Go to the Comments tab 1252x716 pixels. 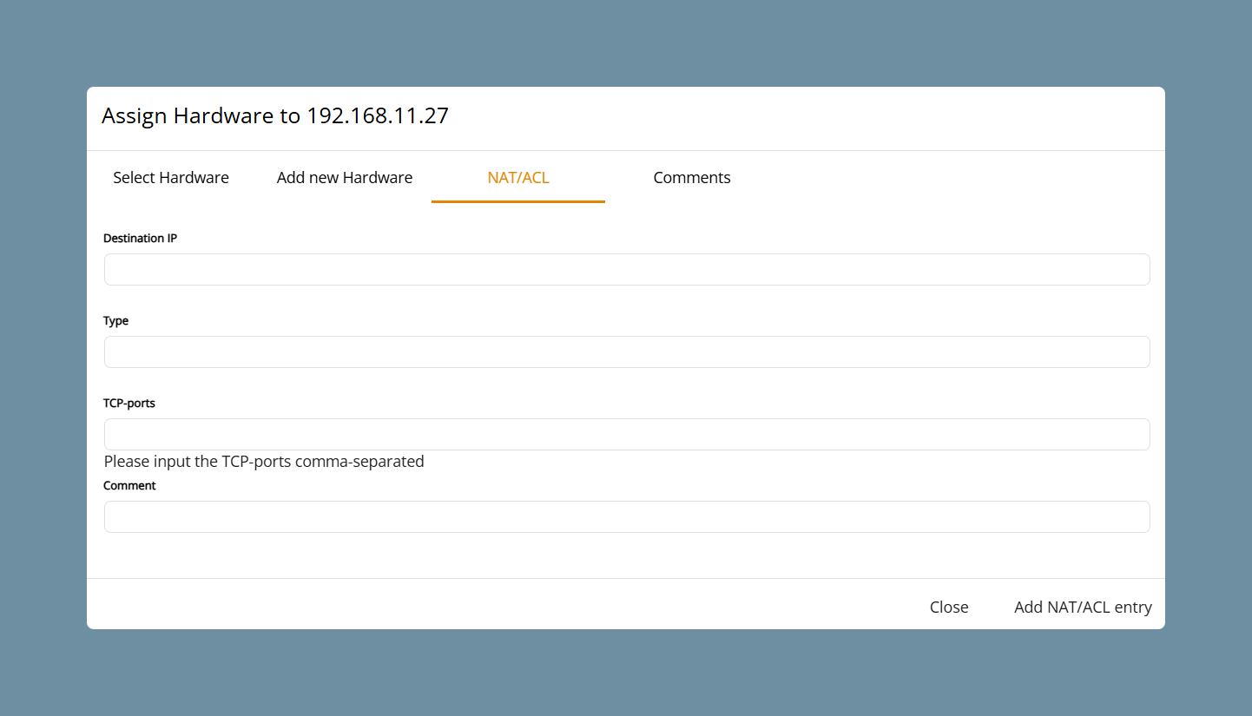pos(692,178)
